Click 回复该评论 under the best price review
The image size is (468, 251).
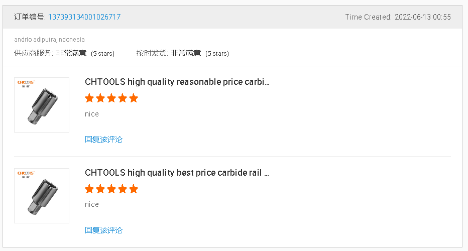(103, 230)
